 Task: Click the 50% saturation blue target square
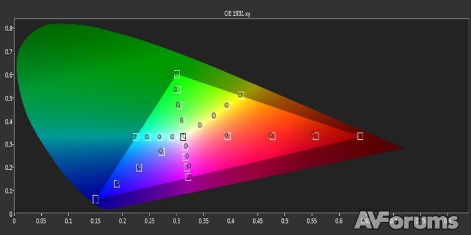click(139, 167)
